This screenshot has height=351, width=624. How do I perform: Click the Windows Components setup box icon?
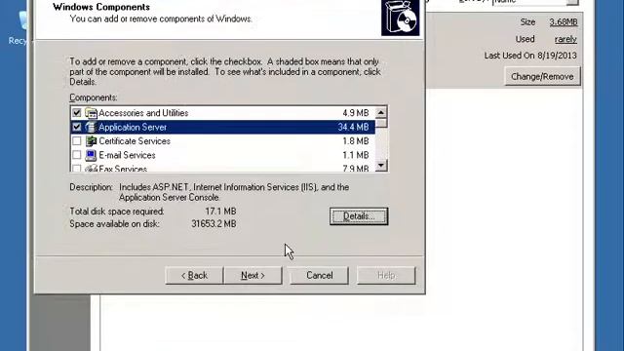(x=401, y=18)
